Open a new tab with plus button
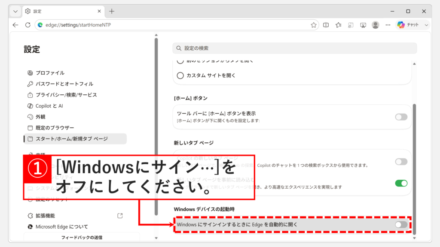The image size is (440, 247). (112, 11)
